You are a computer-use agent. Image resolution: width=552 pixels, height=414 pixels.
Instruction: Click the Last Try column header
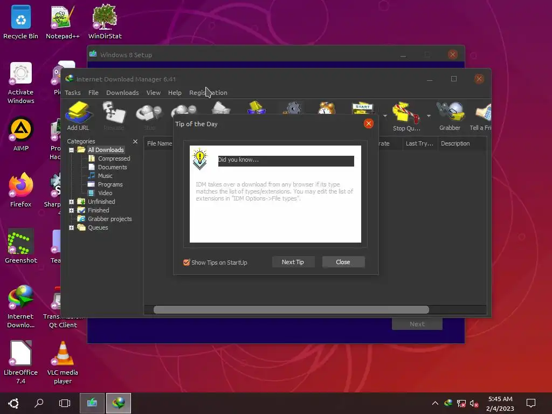point(419,143)
